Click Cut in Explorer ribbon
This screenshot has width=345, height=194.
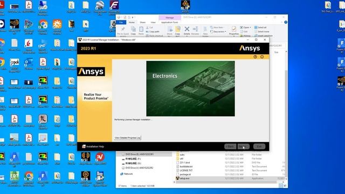(150, 27)
